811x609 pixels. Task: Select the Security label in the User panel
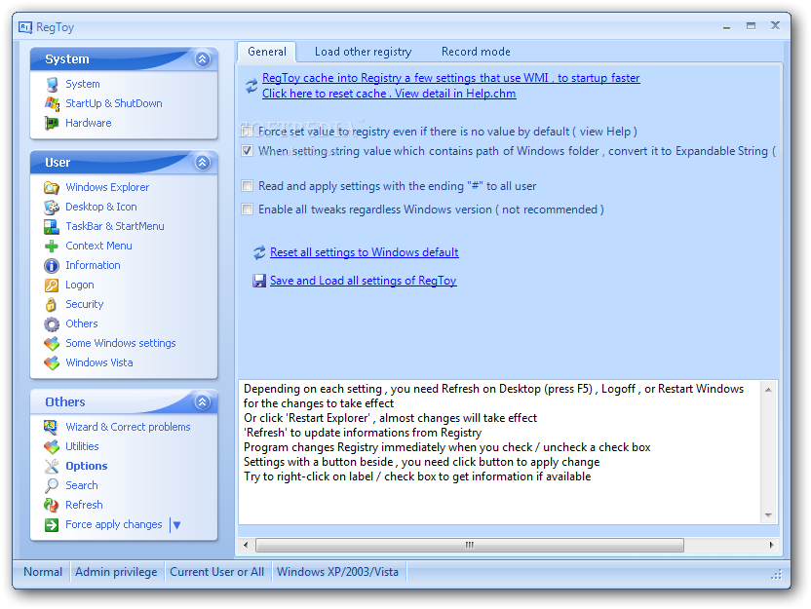84,304
